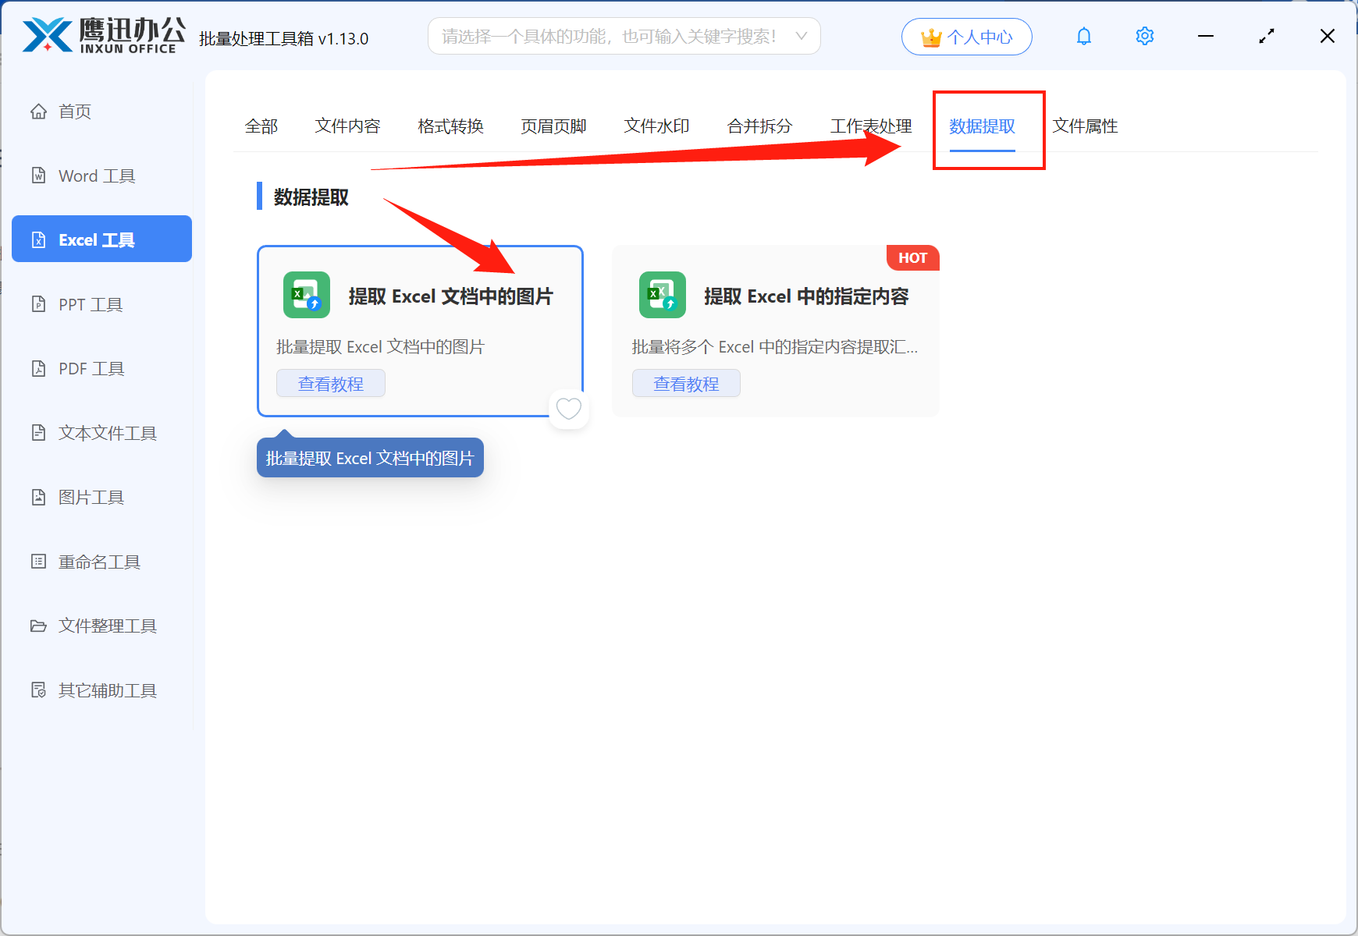Switch to the 文件属性 tab
The width and height of the screenshot is (1358, 936).
pyautogui.click(x=1085, y=126)
